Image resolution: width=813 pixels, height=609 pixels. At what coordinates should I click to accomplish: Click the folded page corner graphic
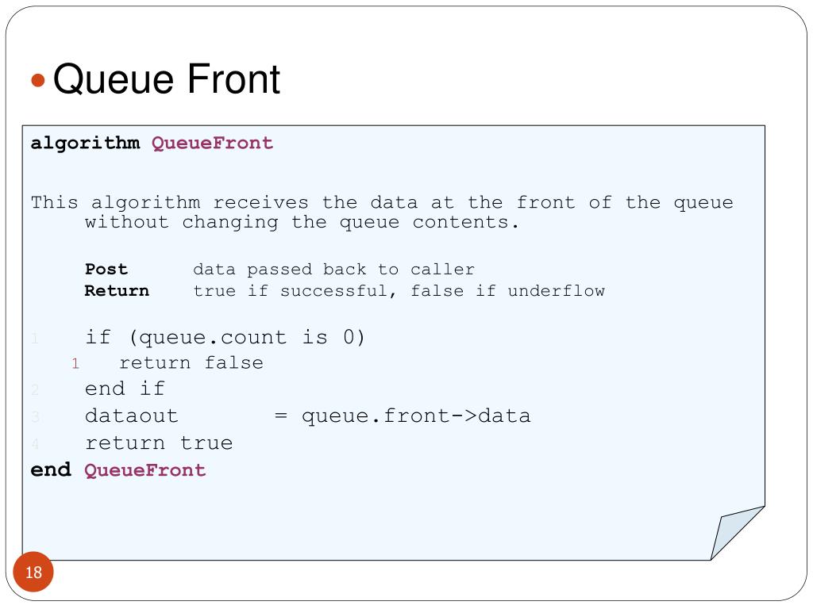click(x=738, y=533)
